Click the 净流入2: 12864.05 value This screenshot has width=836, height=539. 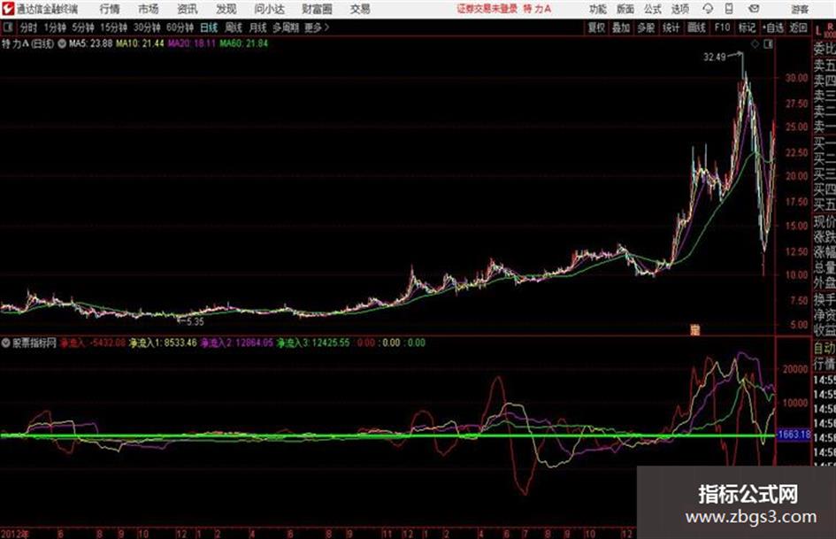coord(236,343)
